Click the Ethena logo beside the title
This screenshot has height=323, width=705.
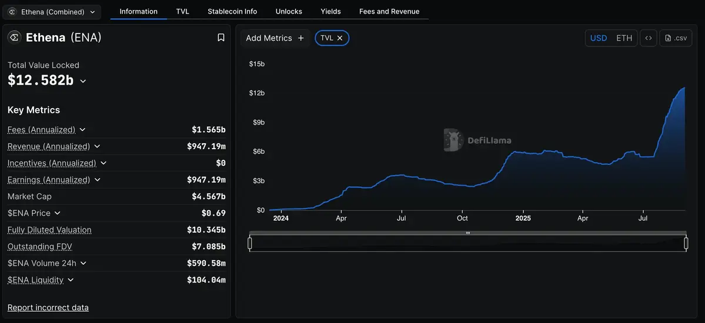point(14,38)
